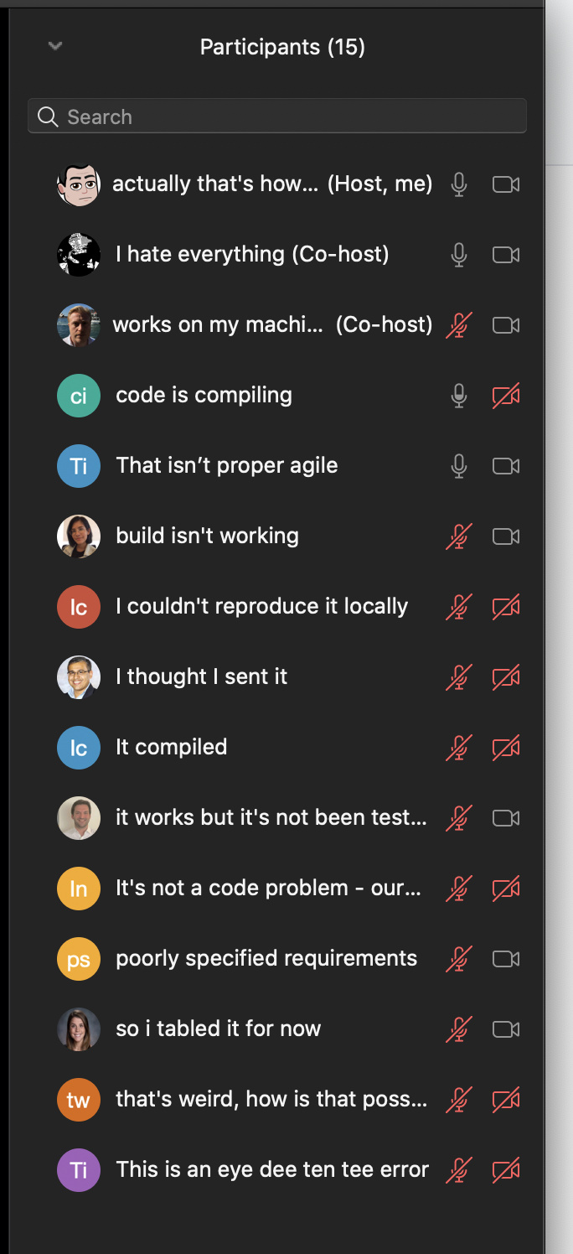Mute "That isn't proper agile" microphone
The width and height of the screenshot is (573, 1254).
point(458,466)
